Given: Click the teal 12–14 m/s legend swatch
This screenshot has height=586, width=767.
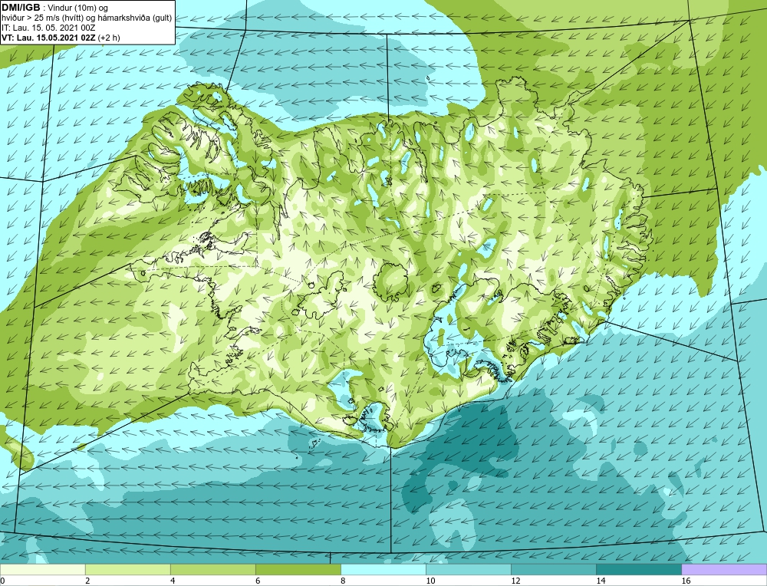Looking at the screenshot, I should pyautogui.click(x=553, y=569).
